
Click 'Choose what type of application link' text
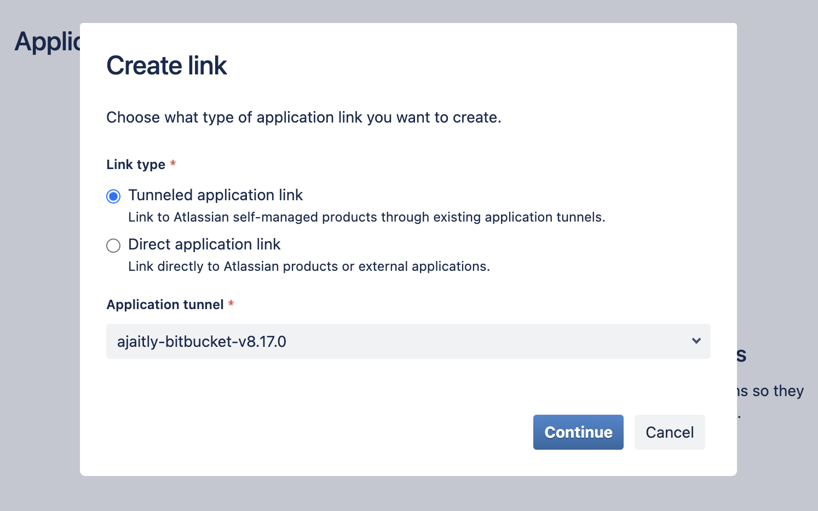click(x=303, y=118)
